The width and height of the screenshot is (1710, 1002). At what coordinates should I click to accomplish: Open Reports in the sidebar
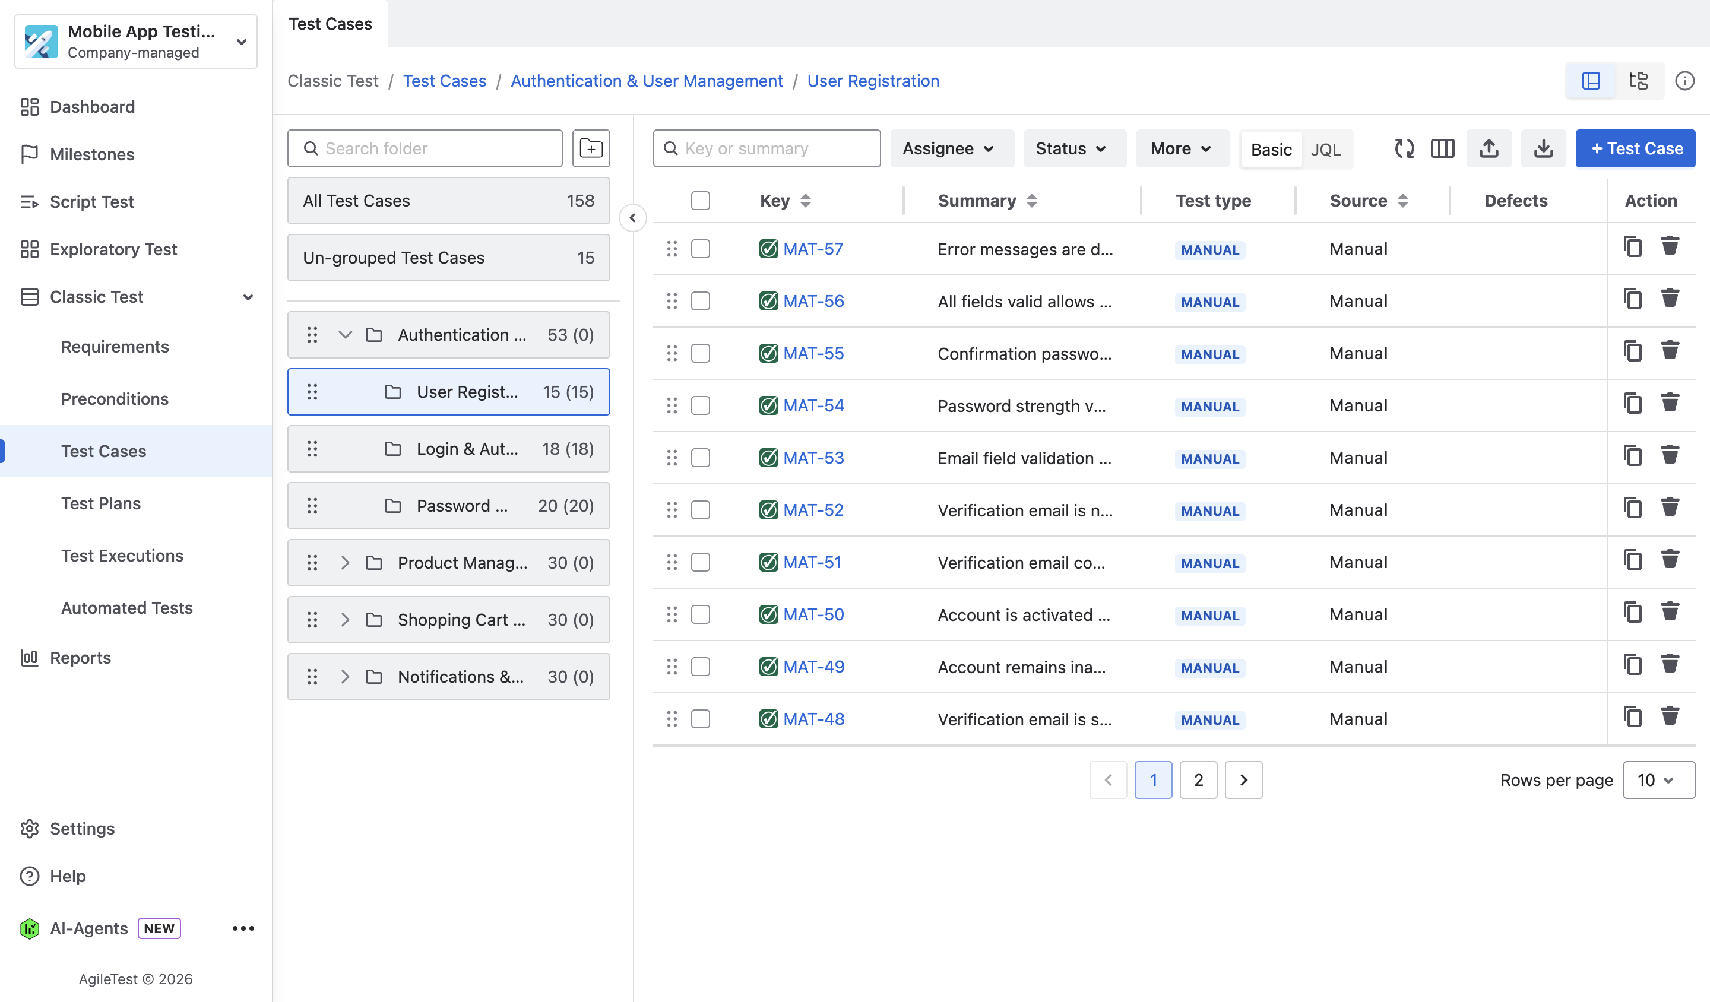pos(80,657)
